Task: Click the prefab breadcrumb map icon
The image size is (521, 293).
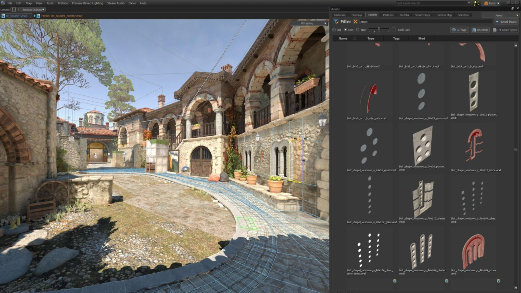Action: pyautogui.click(x=38, y=16)
